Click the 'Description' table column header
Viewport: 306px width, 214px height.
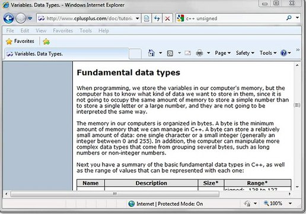[x=151, y=183]
